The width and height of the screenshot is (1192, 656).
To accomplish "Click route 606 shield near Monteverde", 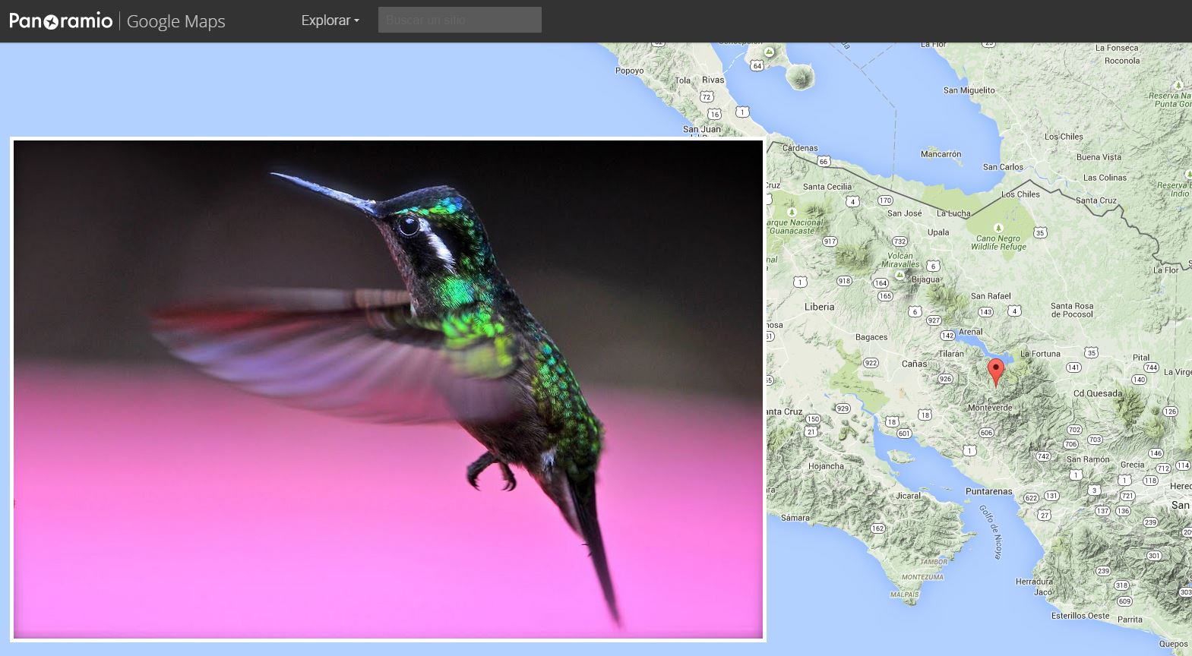I will [x=986, y=433].
